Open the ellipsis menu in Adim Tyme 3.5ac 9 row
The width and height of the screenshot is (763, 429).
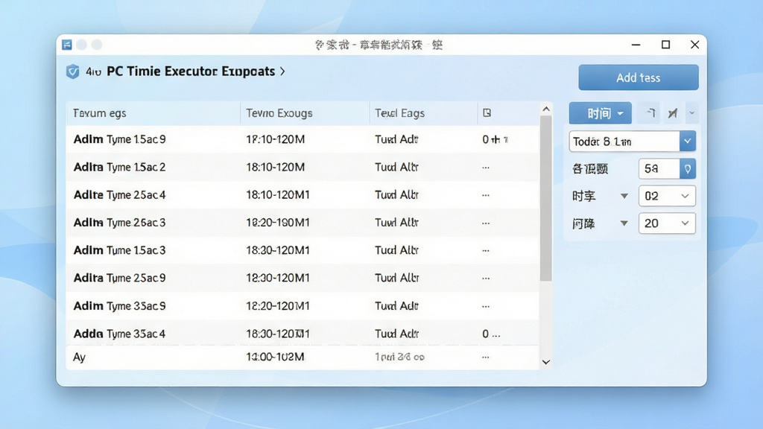[x=486, y=306]
